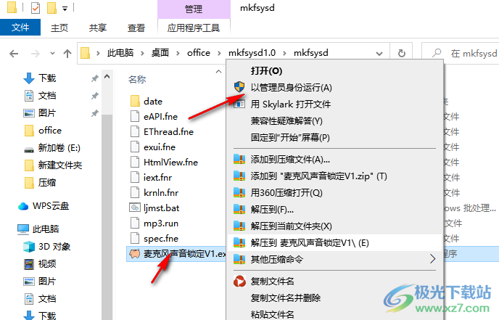The image size is (499, 320).
Task: Open the recent locations dropdown arrow
Action: [x=52, y=54]
